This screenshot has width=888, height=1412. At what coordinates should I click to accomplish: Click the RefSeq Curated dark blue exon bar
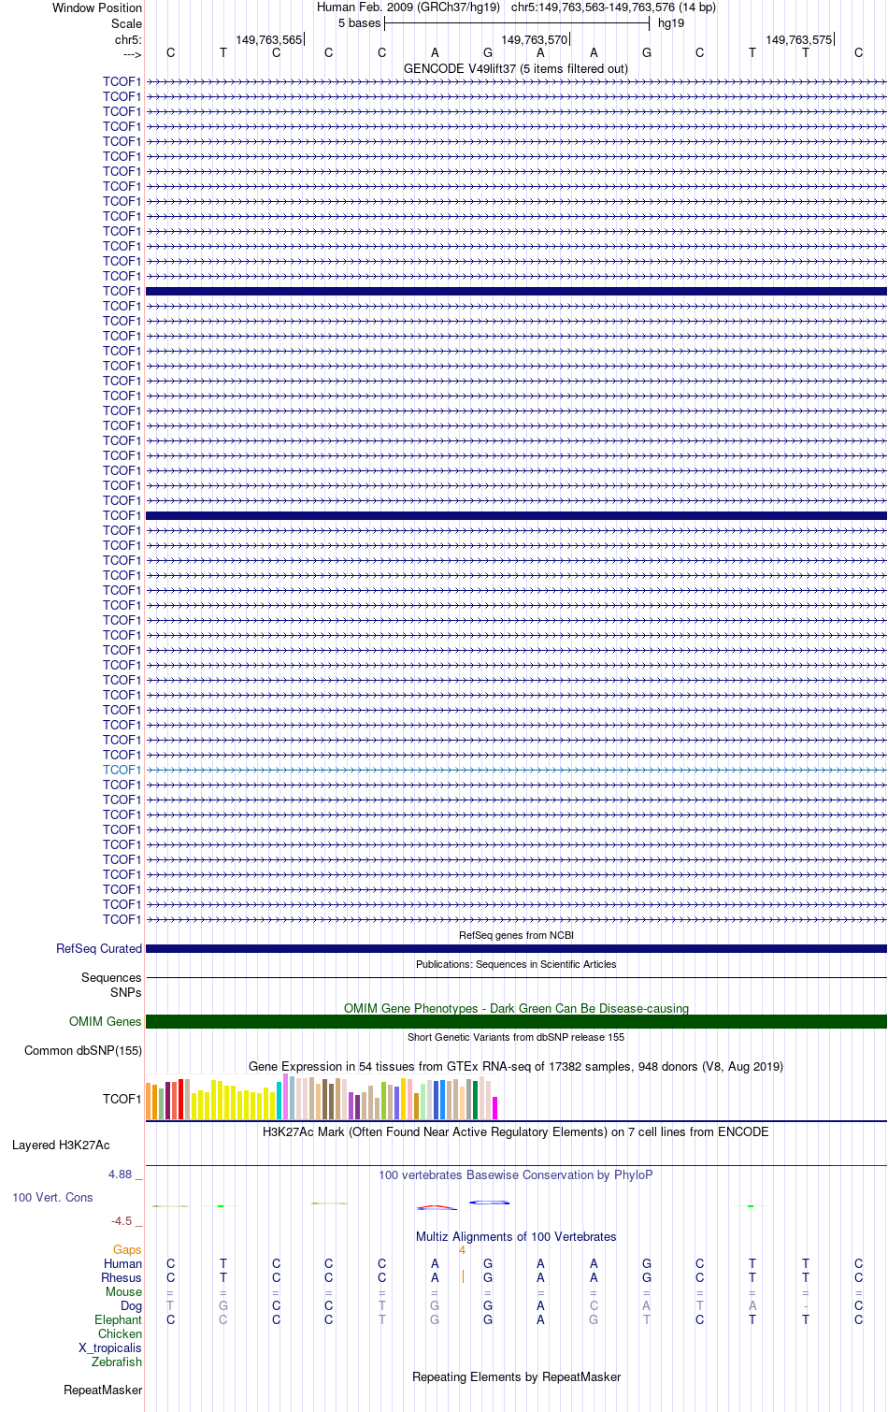[x=516, y=948]
